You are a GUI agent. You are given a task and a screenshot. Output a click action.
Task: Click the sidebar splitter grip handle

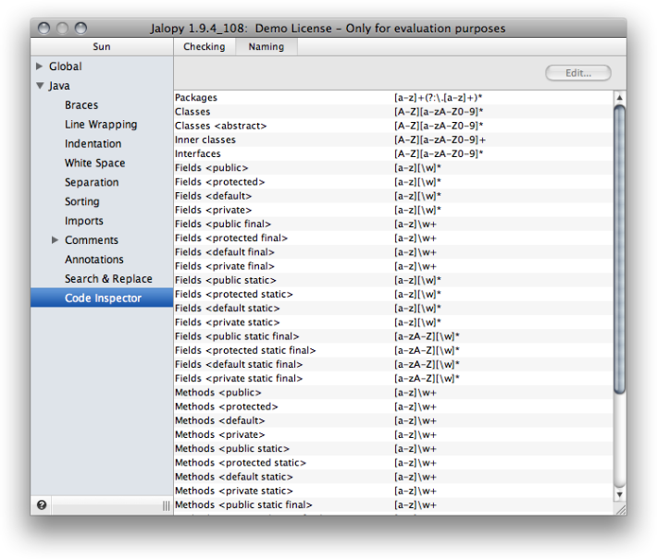tap(167, 505)
